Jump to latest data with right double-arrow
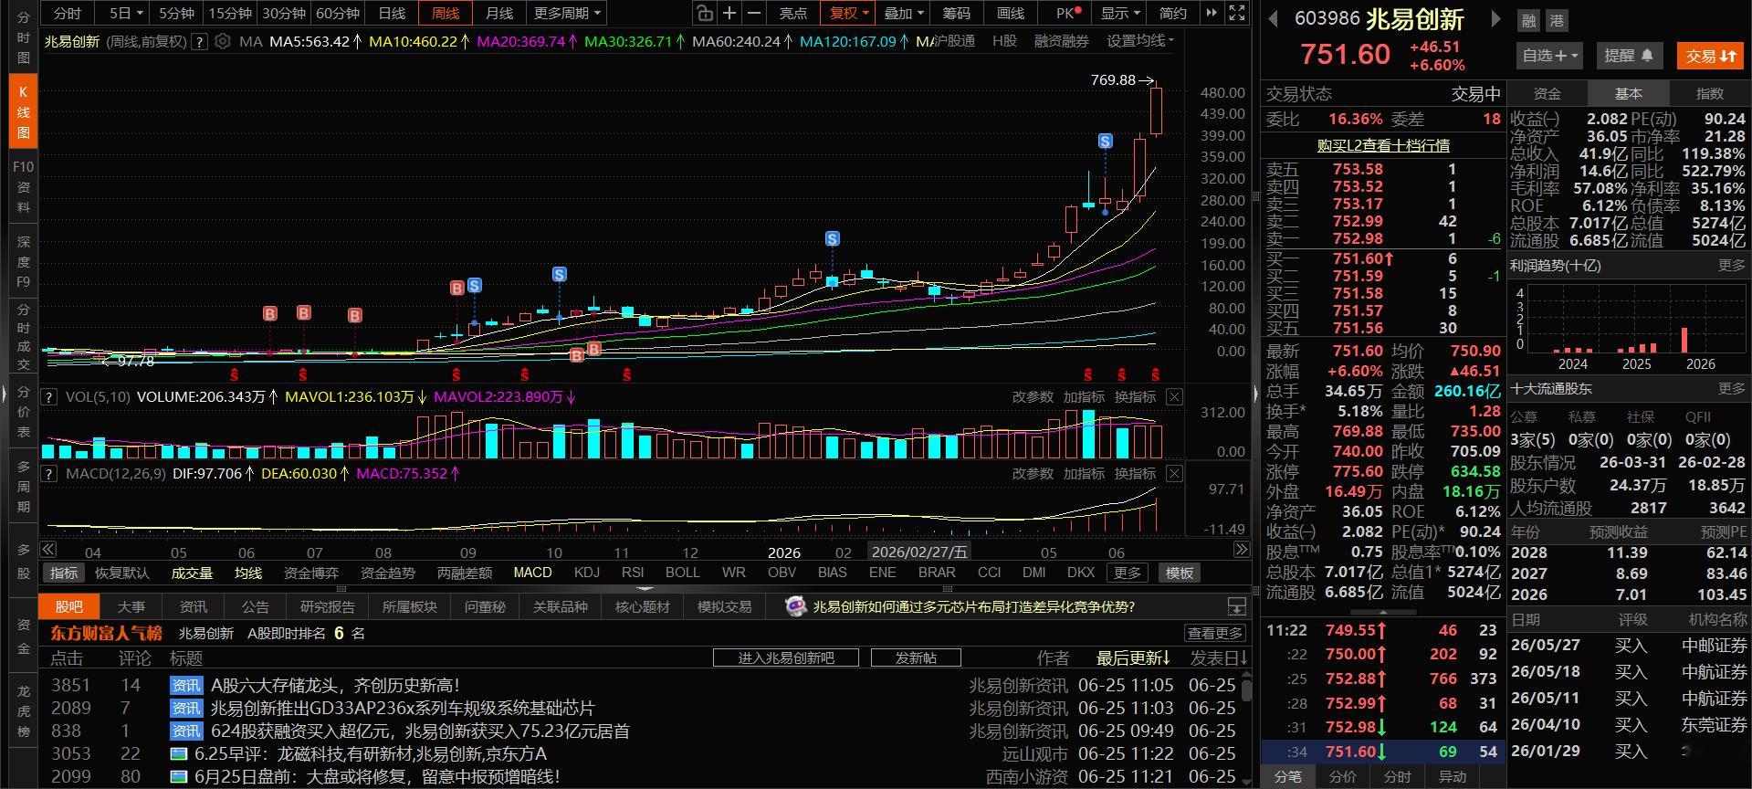 pyautogui.click(x=1241, y=550)
